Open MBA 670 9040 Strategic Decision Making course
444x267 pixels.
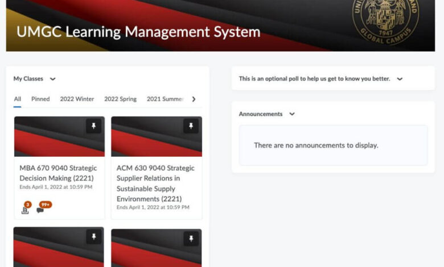tap(58, 173)
